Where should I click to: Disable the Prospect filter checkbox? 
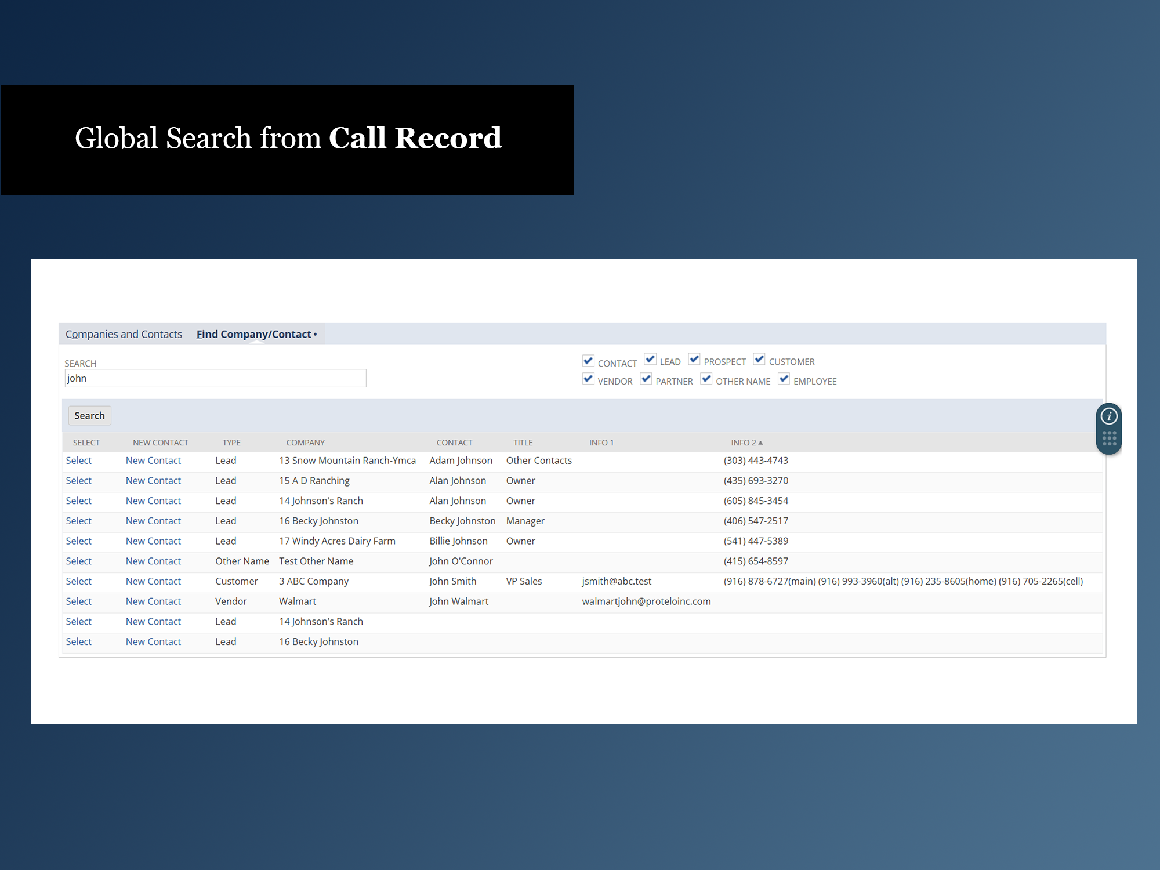(694, 359)
